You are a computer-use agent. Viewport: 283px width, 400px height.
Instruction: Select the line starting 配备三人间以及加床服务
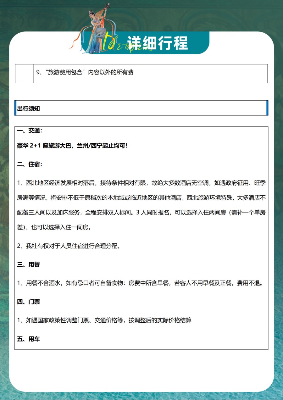point(141,212)
